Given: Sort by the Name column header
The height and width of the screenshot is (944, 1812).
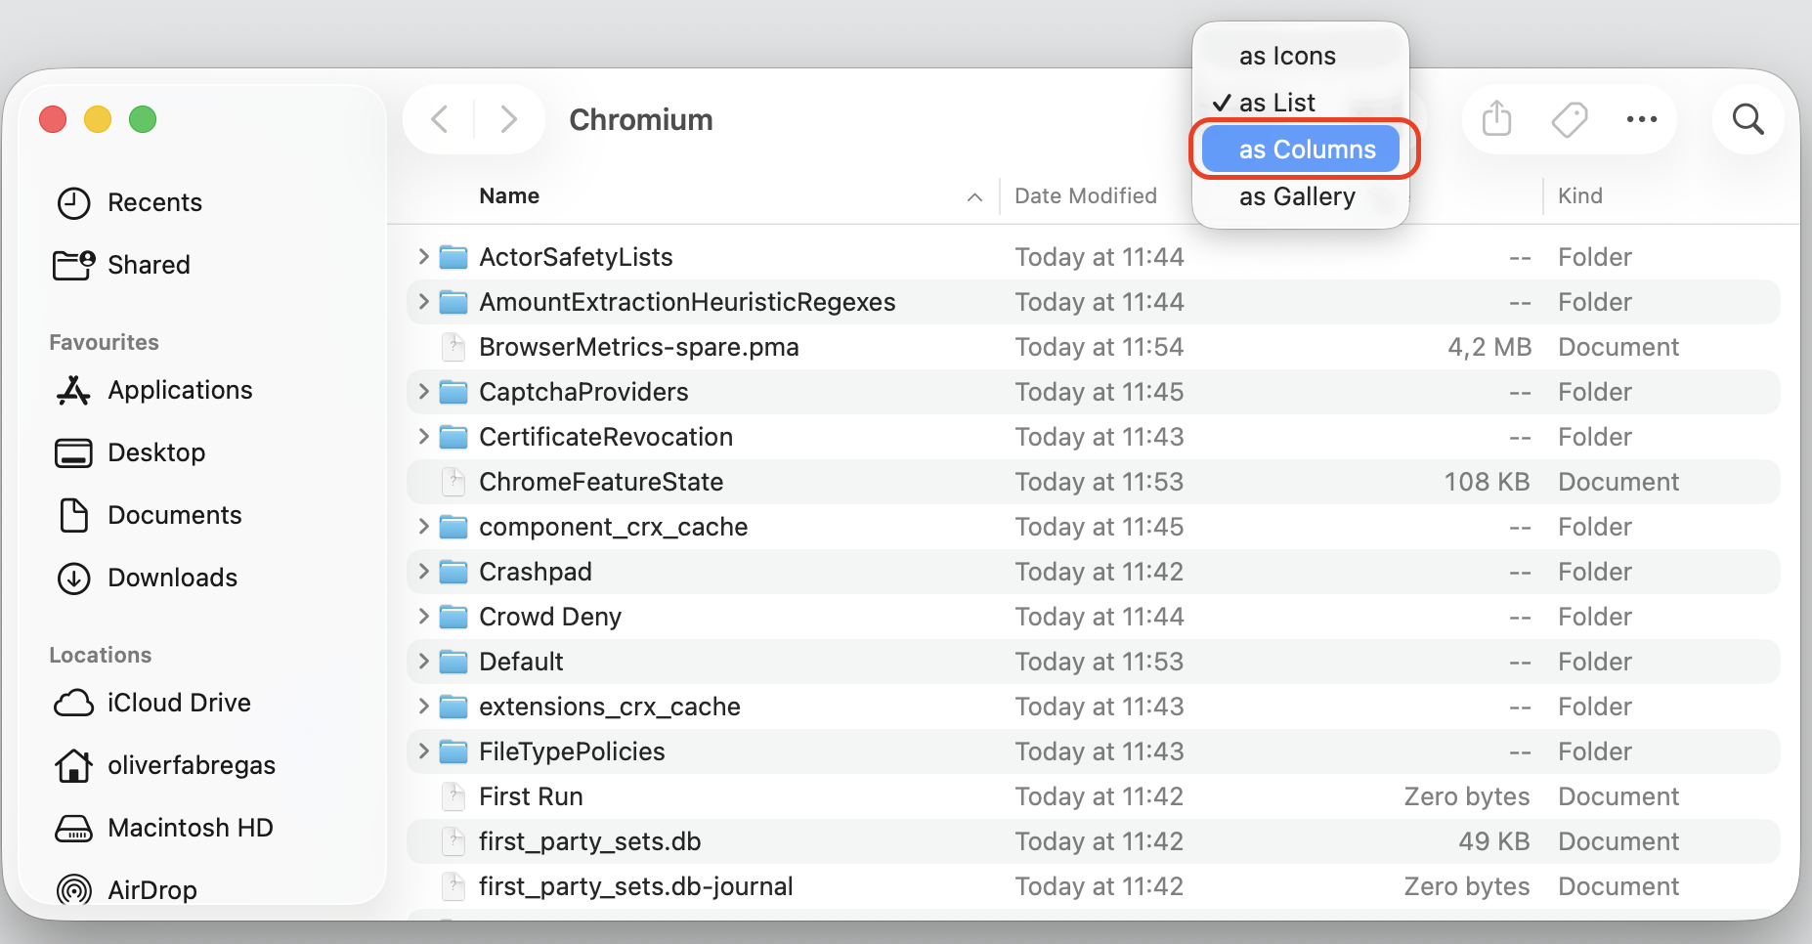Looking at the screenshot, I should (x=508, y=196).
